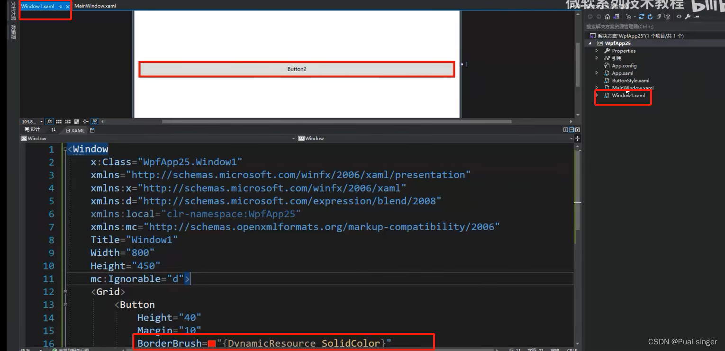Sync with active document icon
Image resolution: width=725 pixels, height=351 pixels.
pyautogui.click(x=642, y=17)
